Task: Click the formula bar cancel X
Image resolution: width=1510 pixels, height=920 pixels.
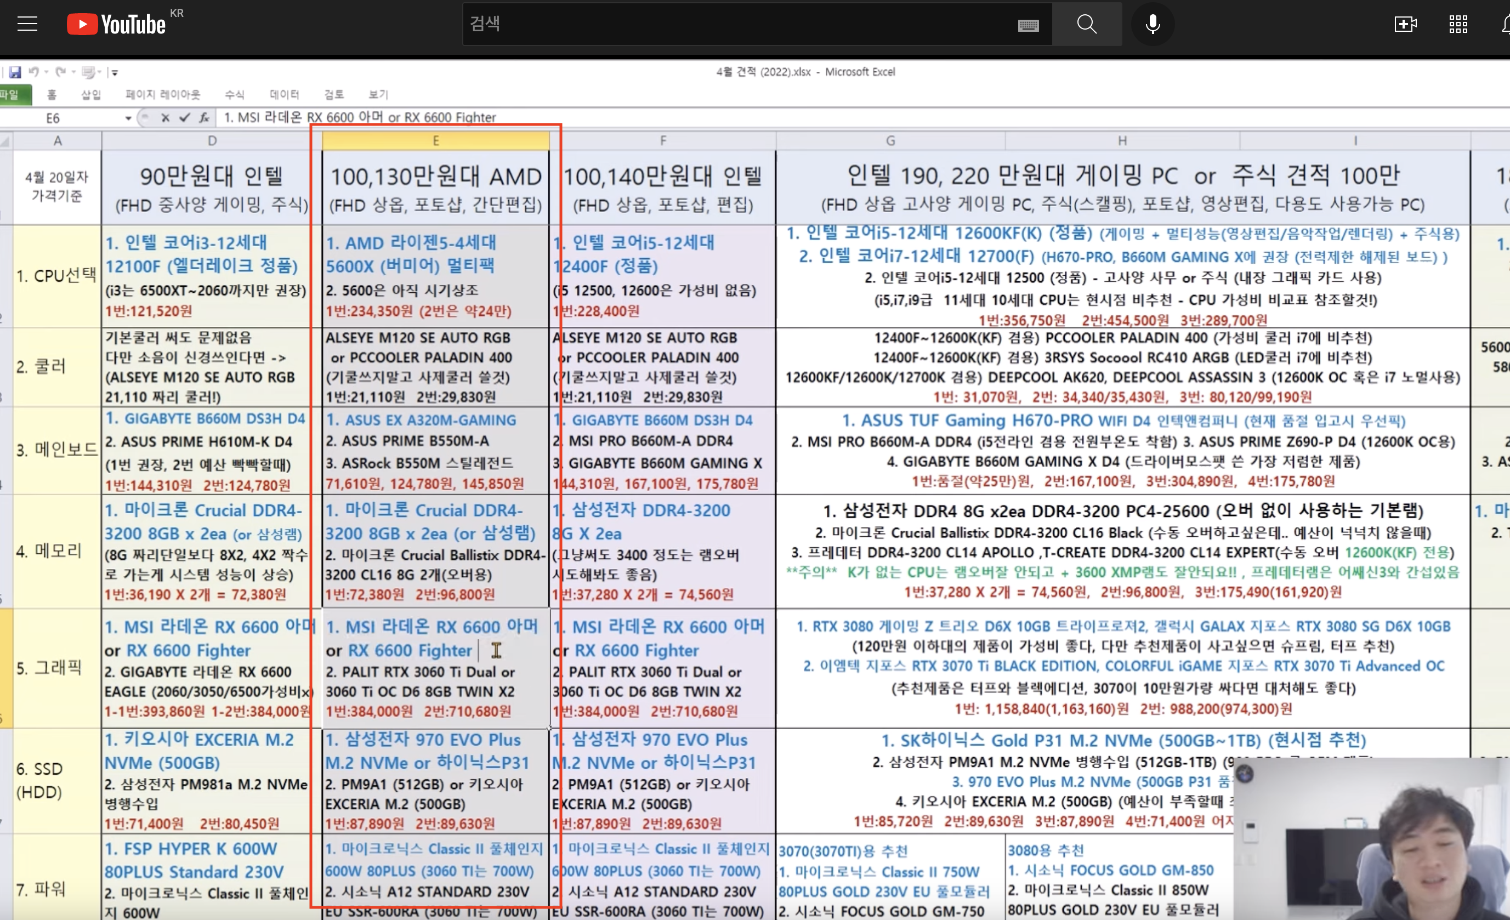Action: pyautogui.click(x=165, y=118)
